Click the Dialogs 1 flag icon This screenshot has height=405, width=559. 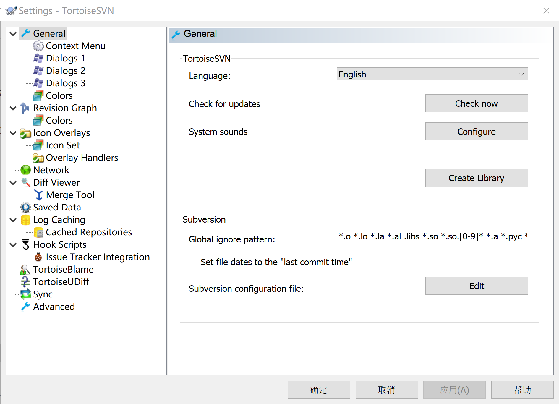[38, 58]
